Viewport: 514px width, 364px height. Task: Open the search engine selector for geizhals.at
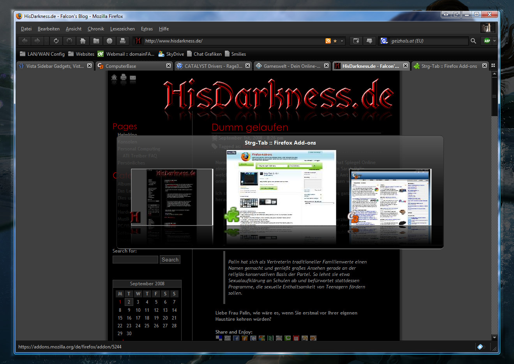[x=384, y=41]
